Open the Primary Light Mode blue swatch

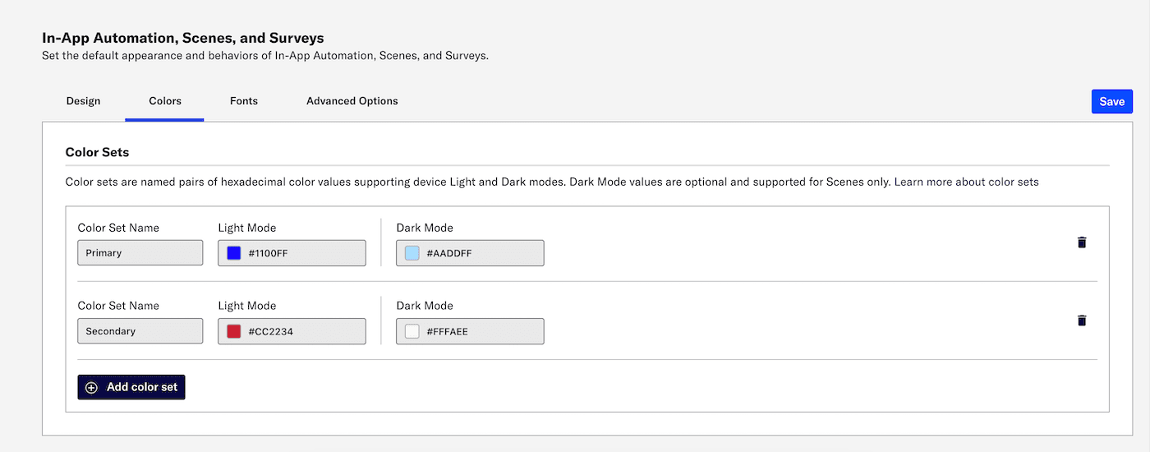(233, 253)
